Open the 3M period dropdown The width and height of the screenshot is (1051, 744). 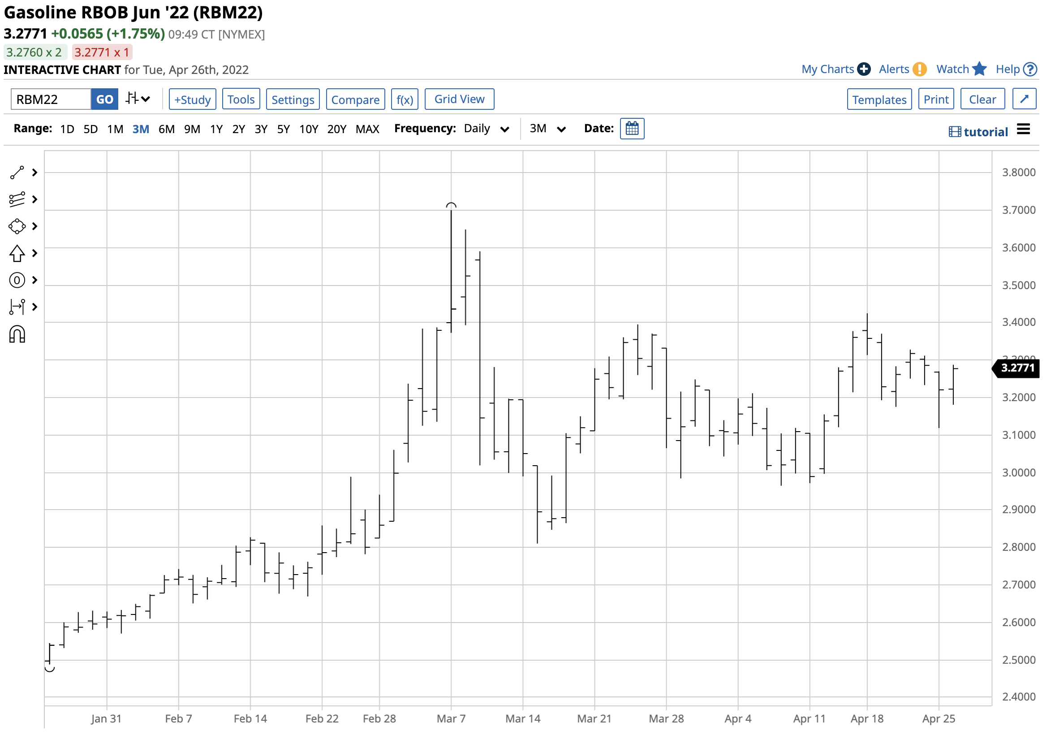pyautogui.click(x=548, y=129)
